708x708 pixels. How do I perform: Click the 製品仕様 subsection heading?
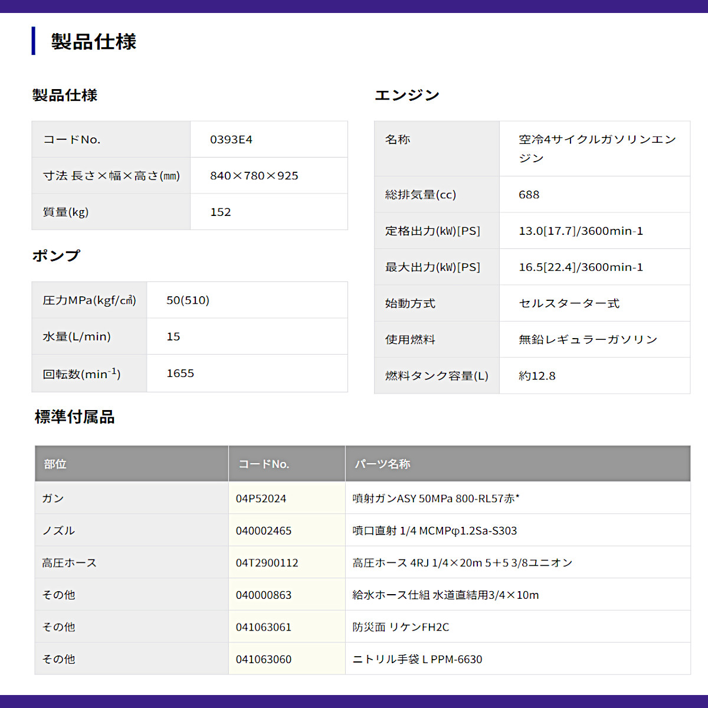[x=65, y=95]
